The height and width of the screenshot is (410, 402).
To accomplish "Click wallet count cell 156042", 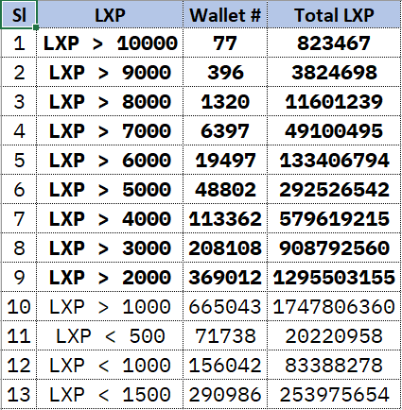I will pyautogui.click(x=225, y=365).
